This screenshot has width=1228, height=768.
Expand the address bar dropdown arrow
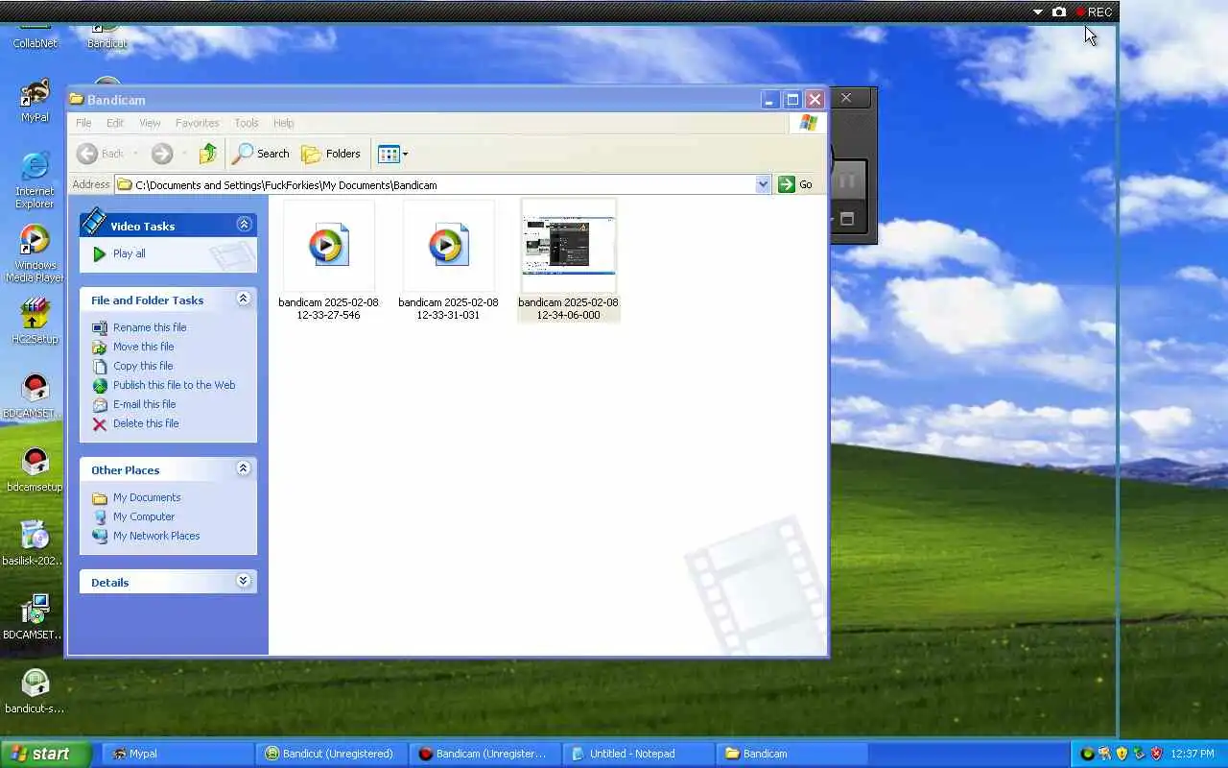[x=763, y=184]
